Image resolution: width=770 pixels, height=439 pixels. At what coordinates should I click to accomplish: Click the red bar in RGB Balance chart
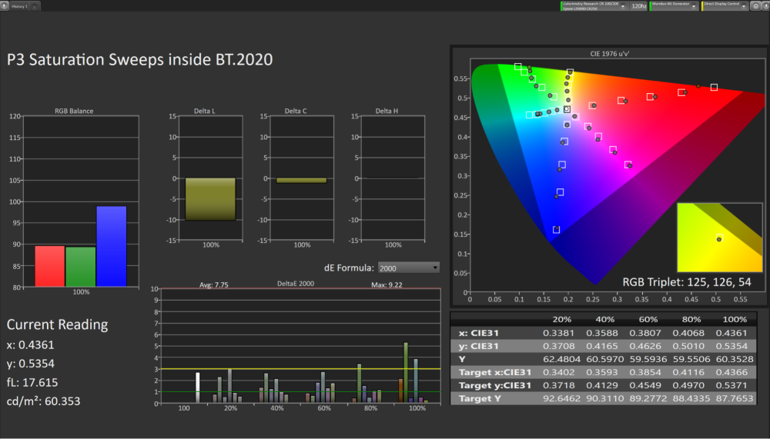[x=50, y=266]
